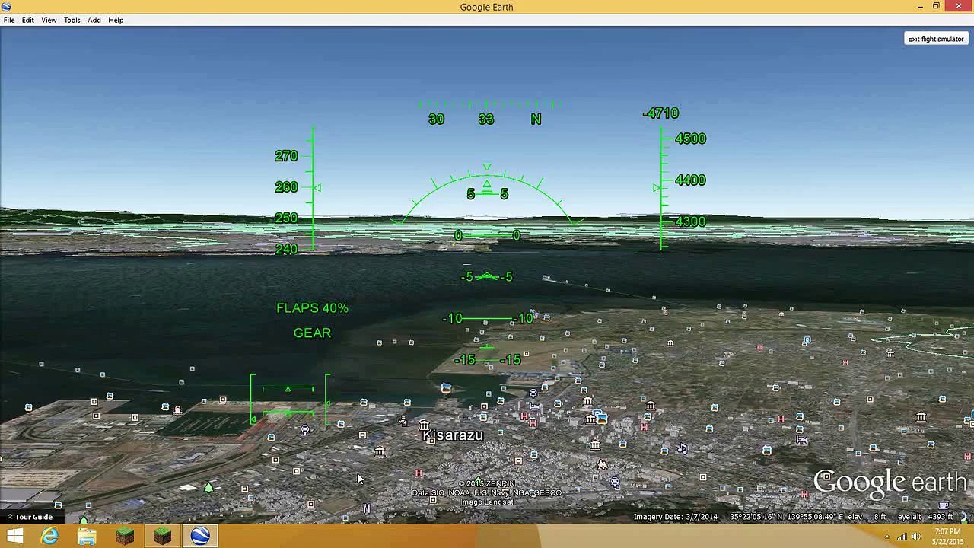Exit the flight simulator mode
Image resolution: width=974 pixels, height=548 pixels.
point(936,39)
